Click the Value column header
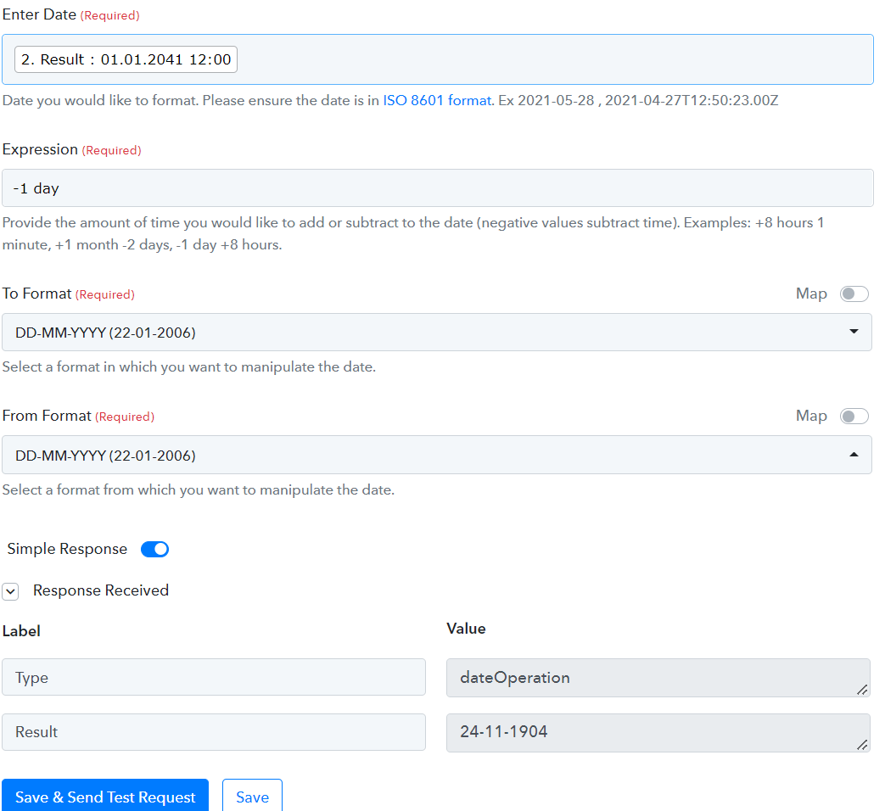The width and height of the screenshot is (885, 811). (x=466, y=629)
